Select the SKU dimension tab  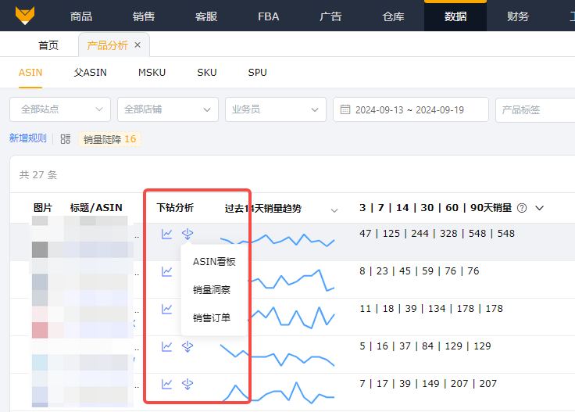pyautogui.click(x=207, y=72)
